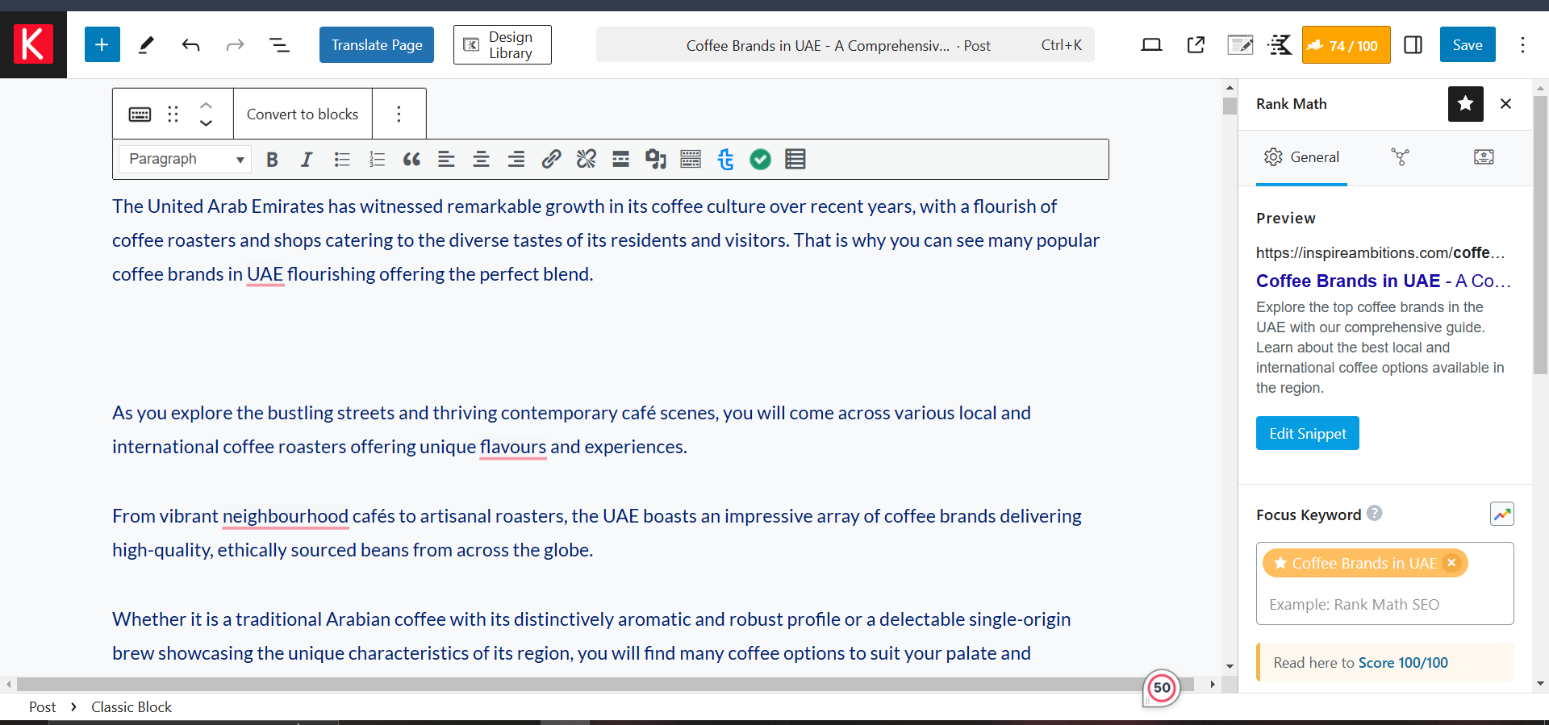
Task: Open the Document Overview list icon
Action: click(279, 45)
